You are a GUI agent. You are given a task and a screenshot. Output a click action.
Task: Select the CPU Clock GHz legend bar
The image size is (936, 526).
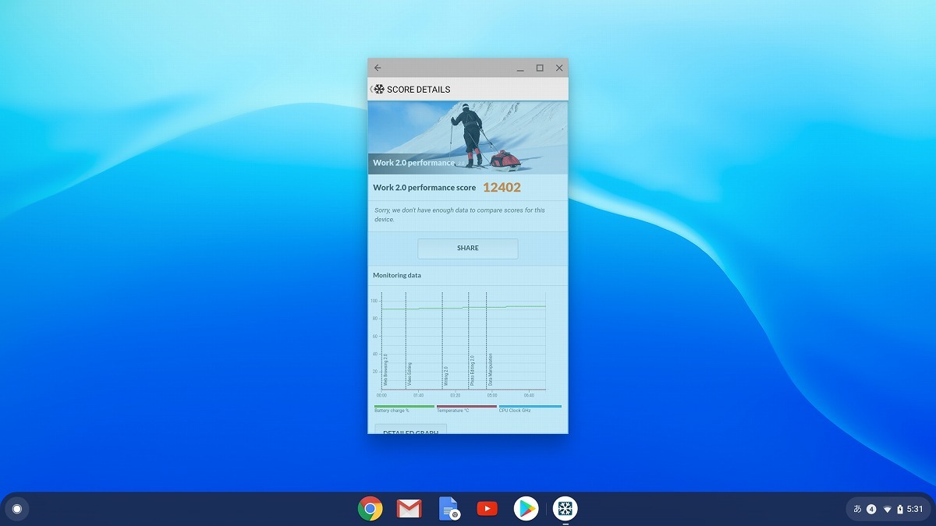click(x=530, y=406)
